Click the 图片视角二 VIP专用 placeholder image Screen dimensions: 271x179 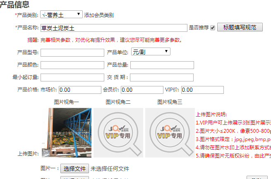(x=118, y=133)
